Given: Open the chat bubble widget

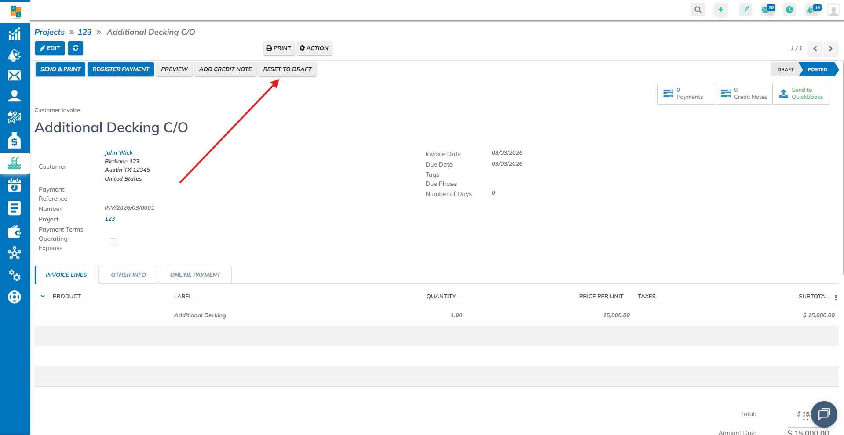Looking at the screenshot, I should tap(824, 414).
